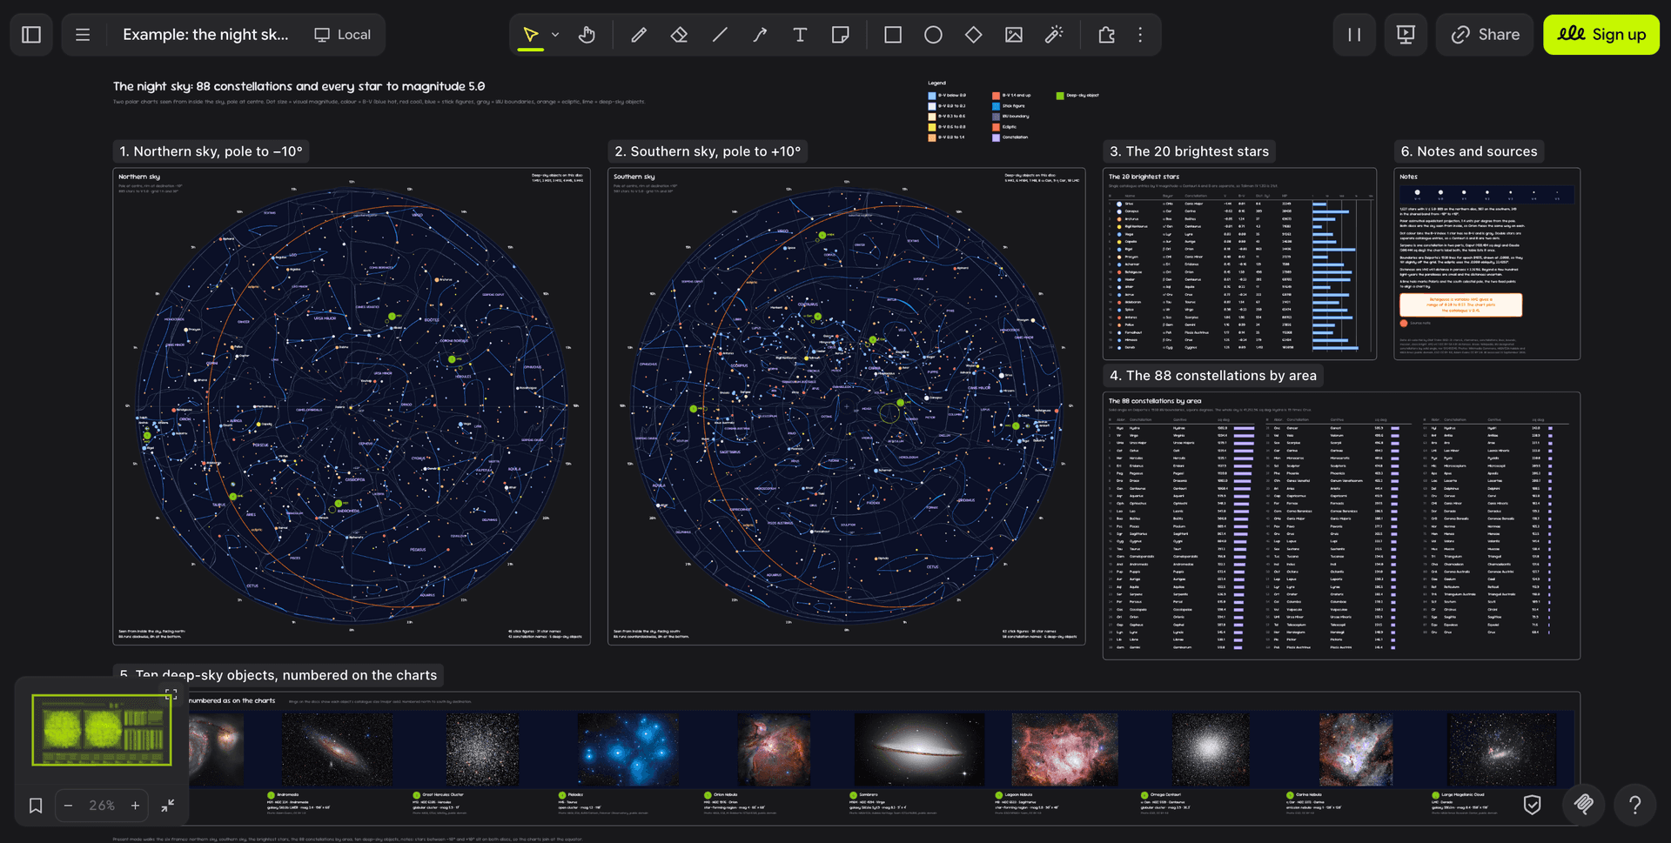Expand the select tool dropdown chevron
This screenshot has height=843, width=1671.
click(x=555, y=35)
